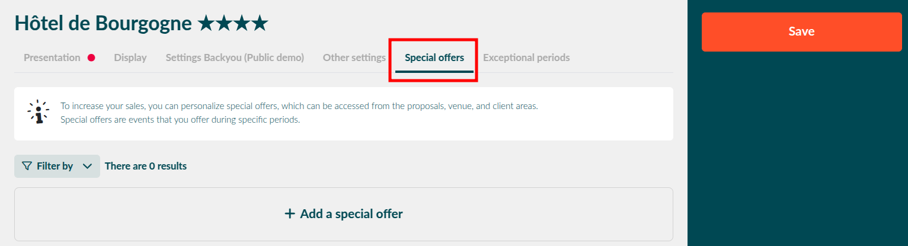Click the last star of the hotel rating

tap(260, 23)
